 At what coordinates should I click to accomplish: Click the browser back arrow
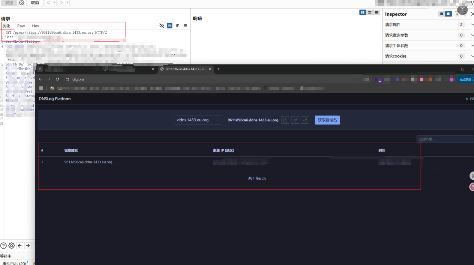tap(40, 79)
